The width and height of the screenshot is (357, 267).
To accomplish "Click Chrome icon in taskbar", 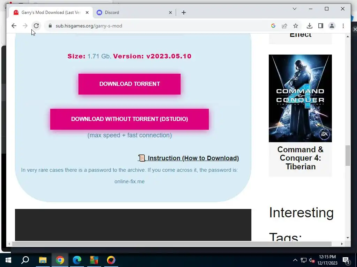I will coord(60,260).
